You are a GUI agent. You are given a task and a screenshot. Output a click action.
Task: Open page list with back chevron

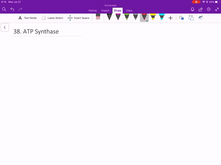pos(5,27)
